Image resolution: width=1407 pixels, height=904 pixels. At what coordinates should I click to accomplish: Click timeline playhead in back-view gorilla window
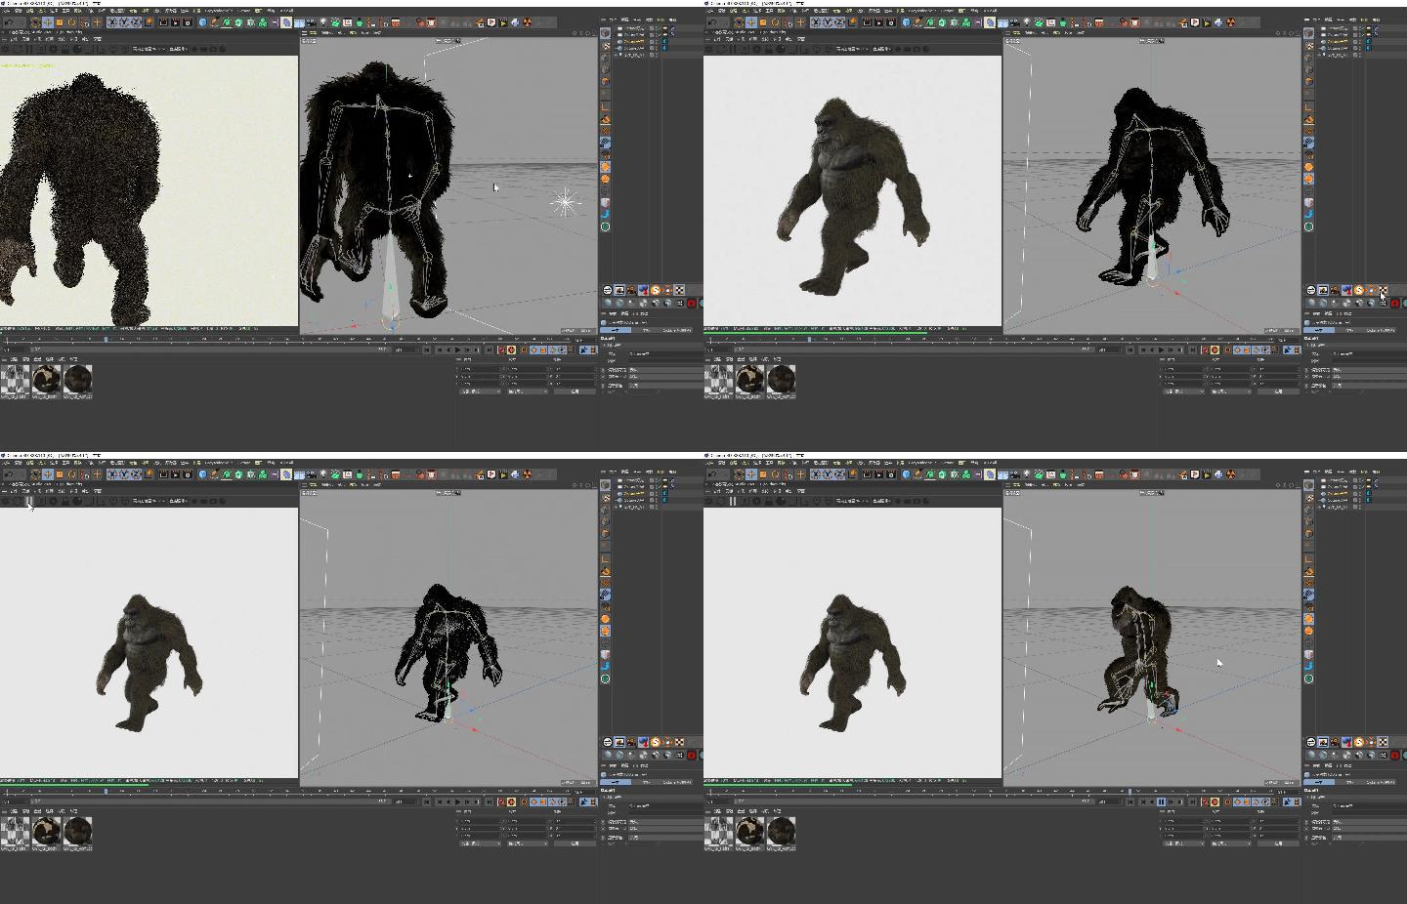point(106,339)
